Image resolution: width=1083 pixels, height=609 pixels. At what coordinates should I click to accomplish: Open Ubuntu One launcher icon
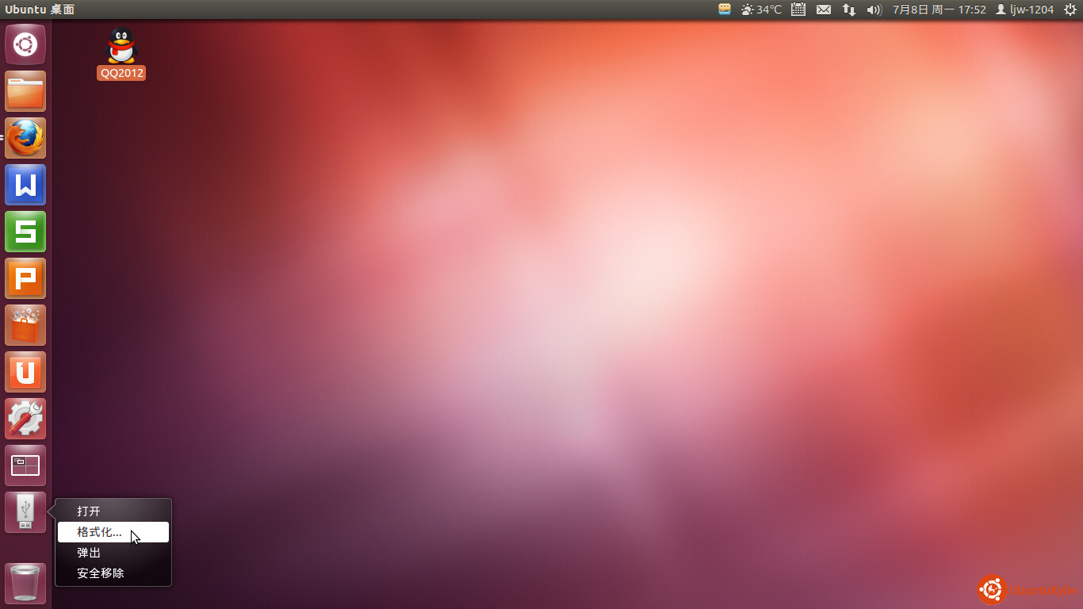click(25, 372)
